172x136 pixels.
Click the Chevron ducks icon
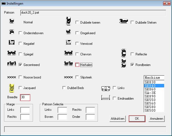(x=68, y=53)
